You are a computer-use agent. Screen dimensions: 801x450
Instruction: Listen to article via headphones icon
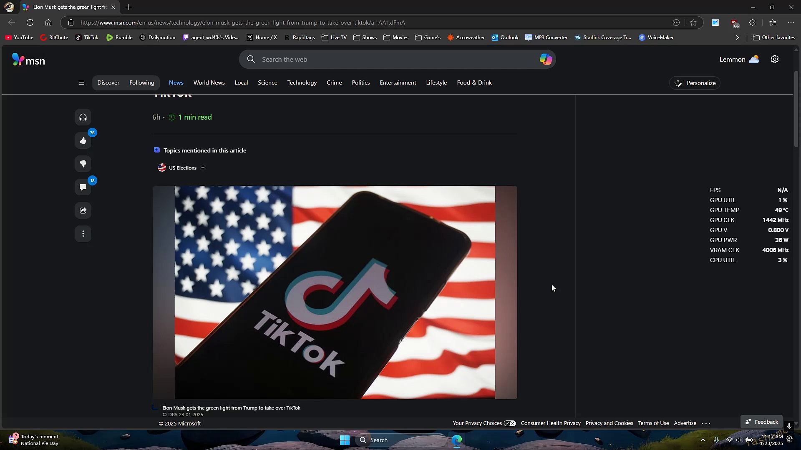pyautogui.click(x=83, y=117)
